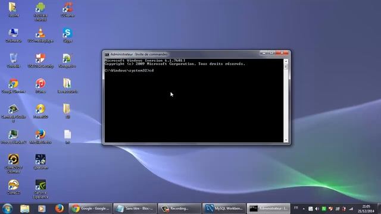
Task: Open Windows Explorer pinned taskbar icon
Action: pyautogui.click(x=25, y=209)
